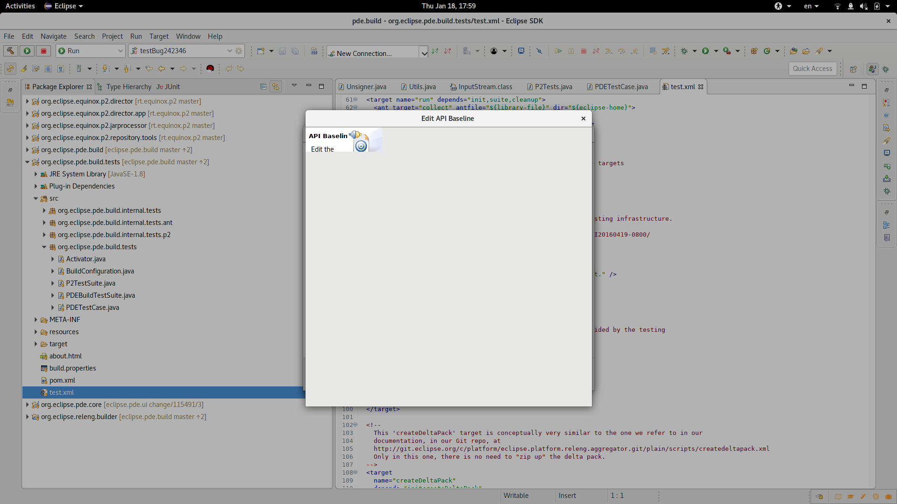
Task: Open the Navigate menu
Action: coord(53,36)
